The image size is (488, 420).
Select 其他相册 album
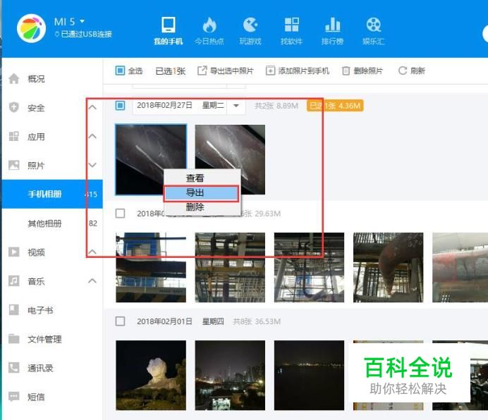point(52,223)
